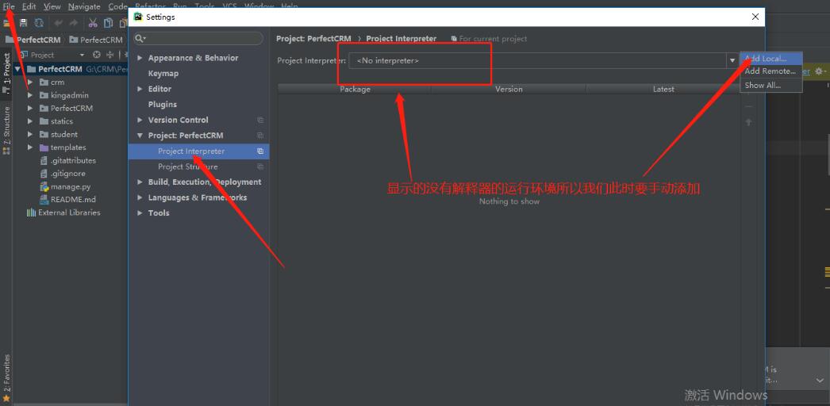Click the Package column header
This screenshot has width=830, height=406.
(355, 90)
